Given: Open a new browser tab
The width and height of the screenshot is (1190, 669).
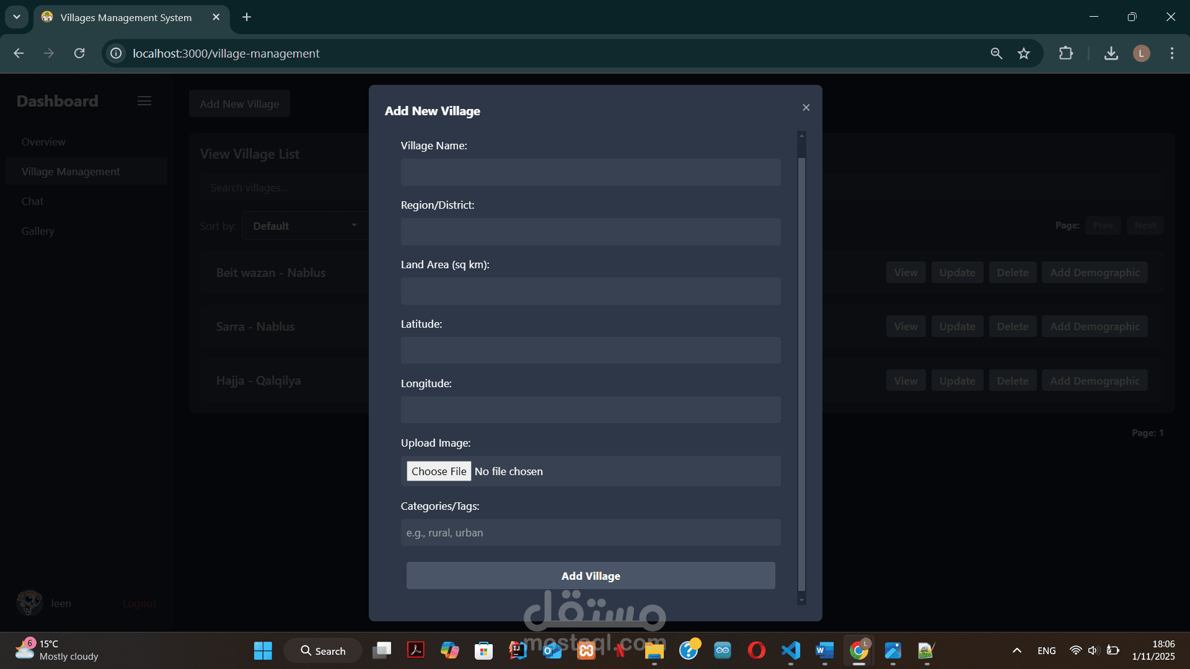Looking at the screenshot, I should [247, 17].
